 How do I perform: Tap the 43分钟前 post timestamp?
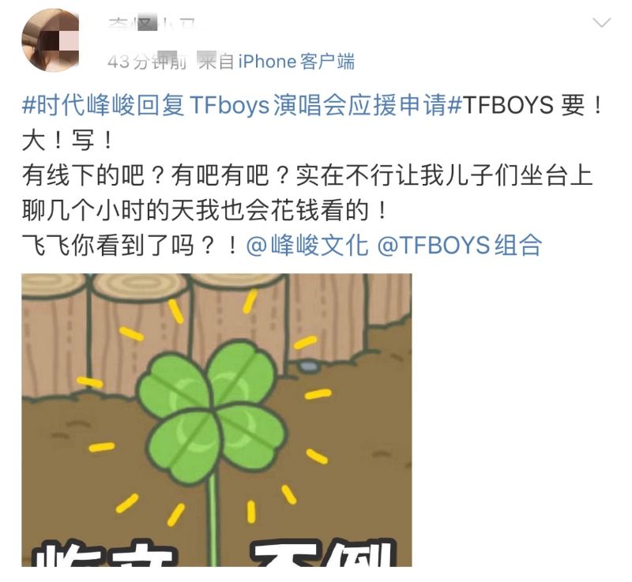point(147,62)
